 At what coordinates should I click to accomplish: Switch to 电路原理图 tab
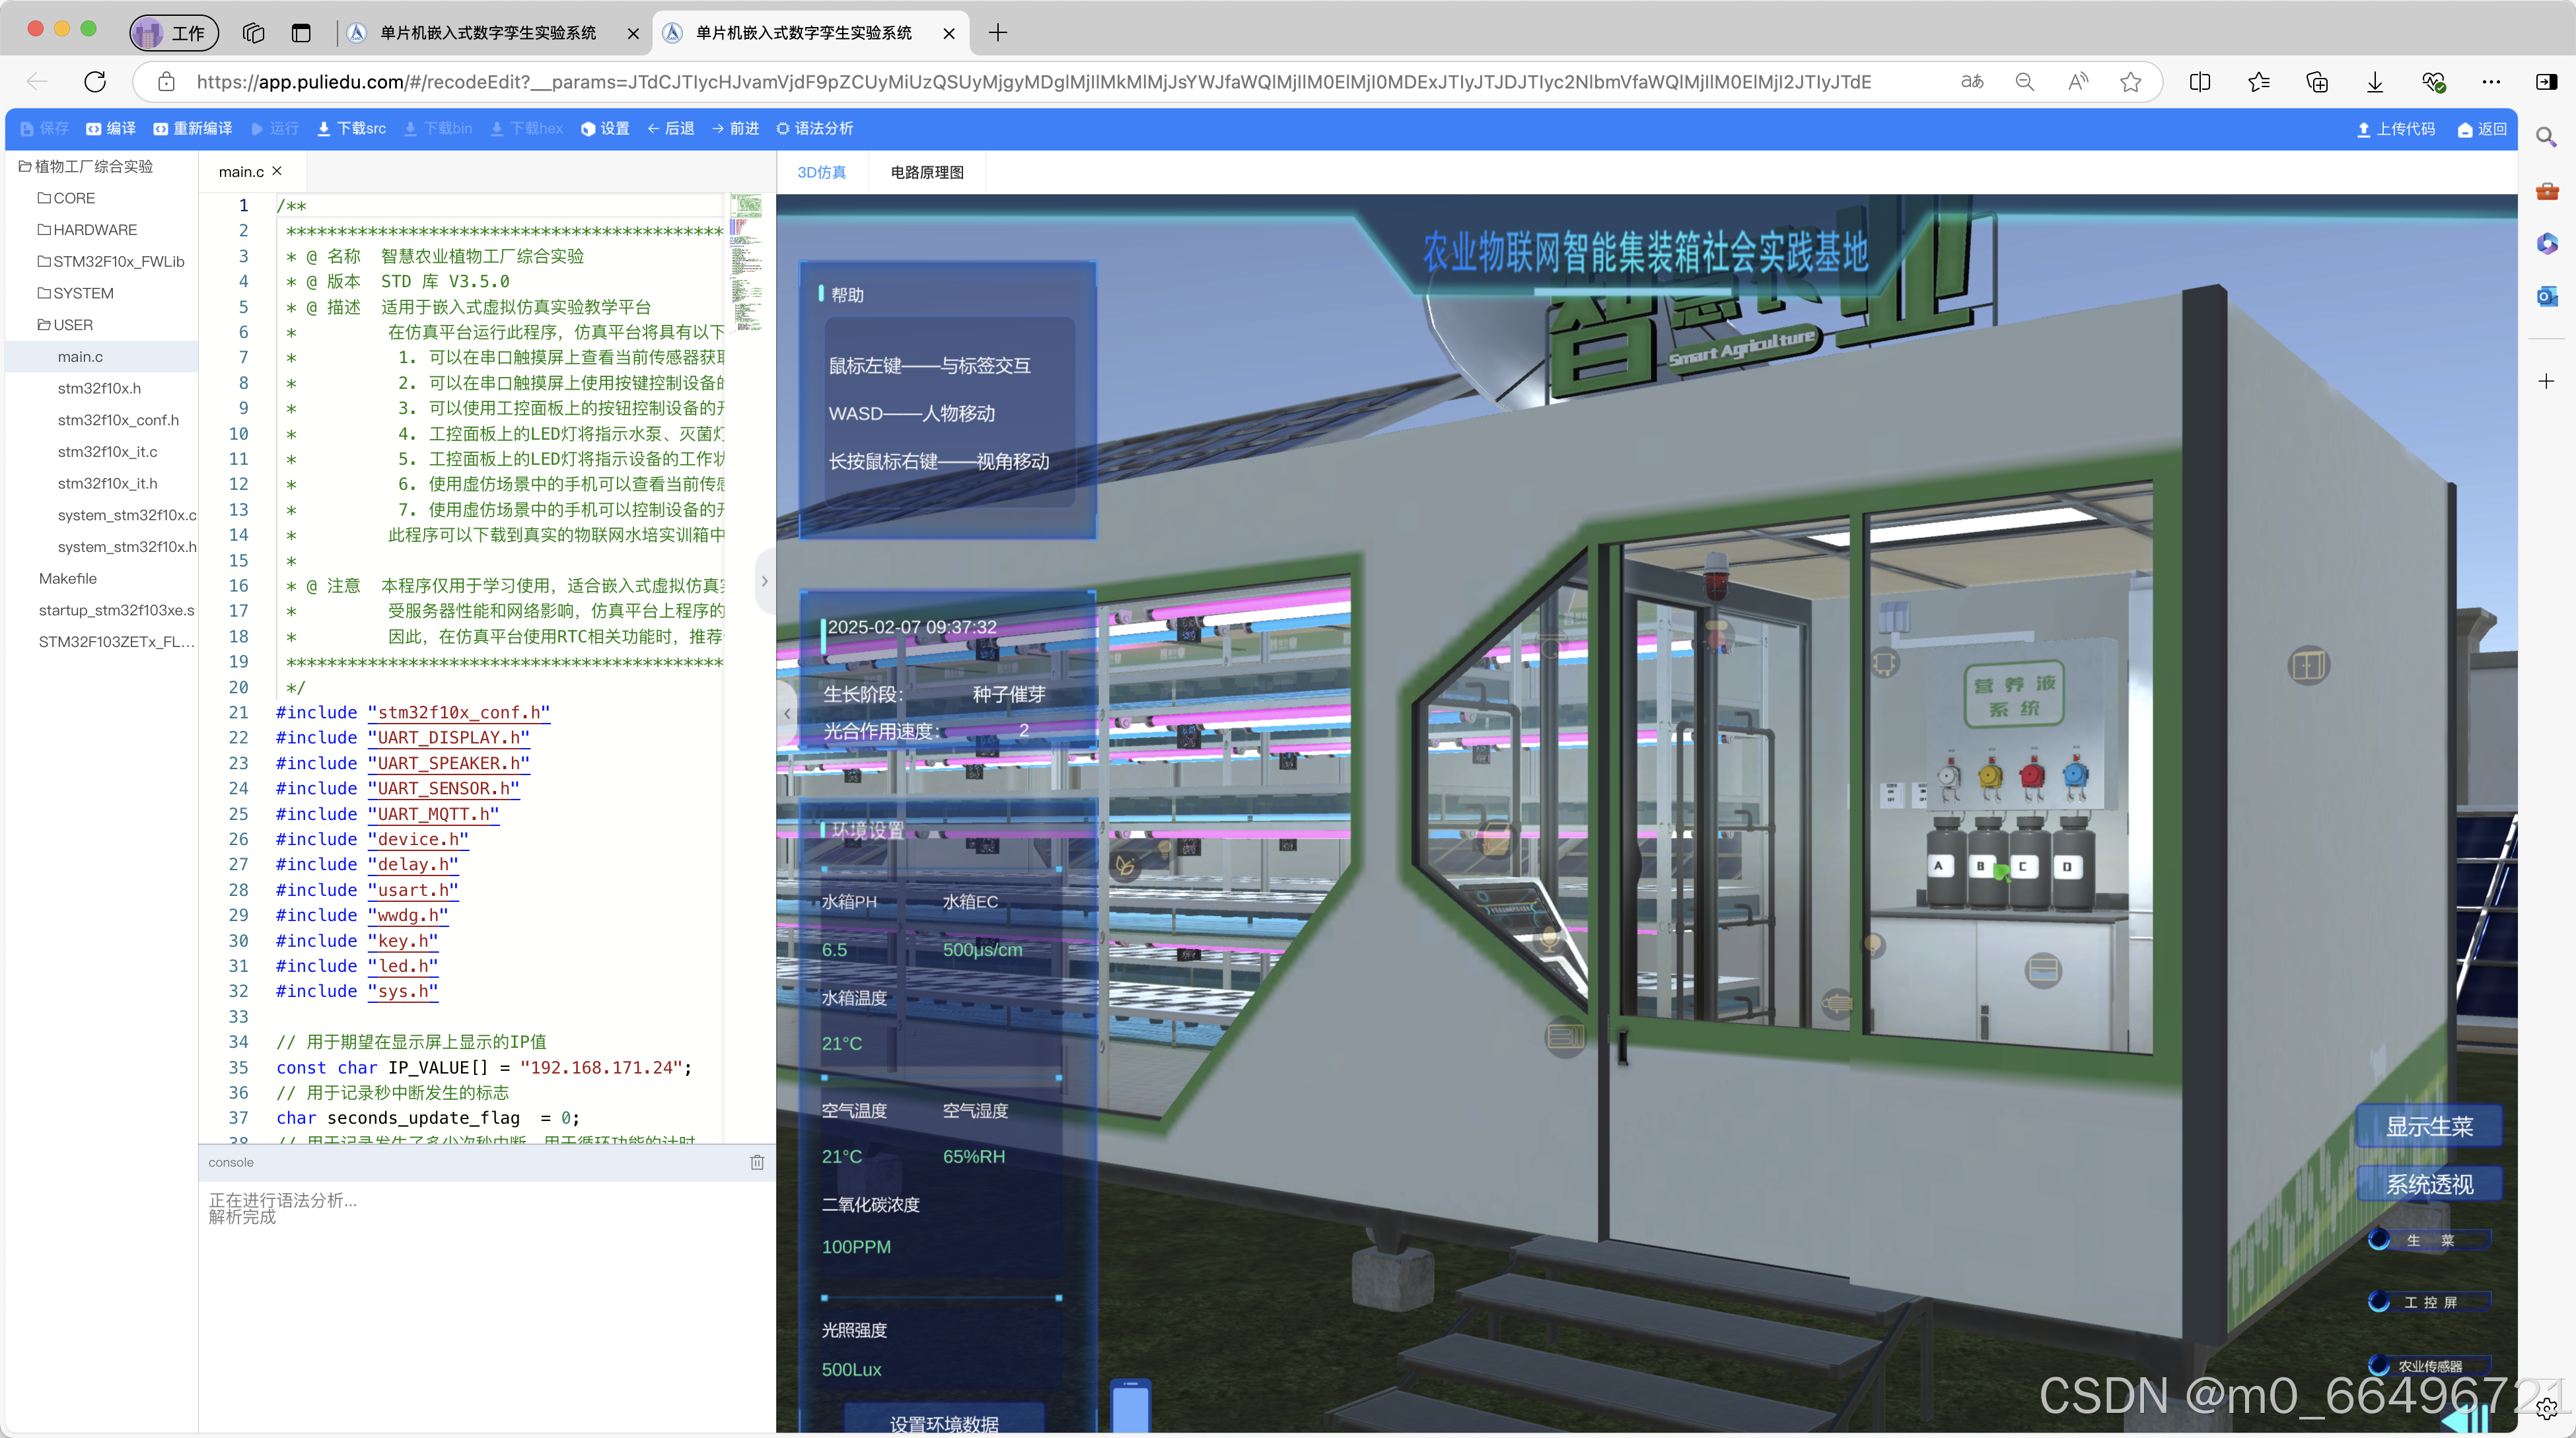(x=927, y=173)
